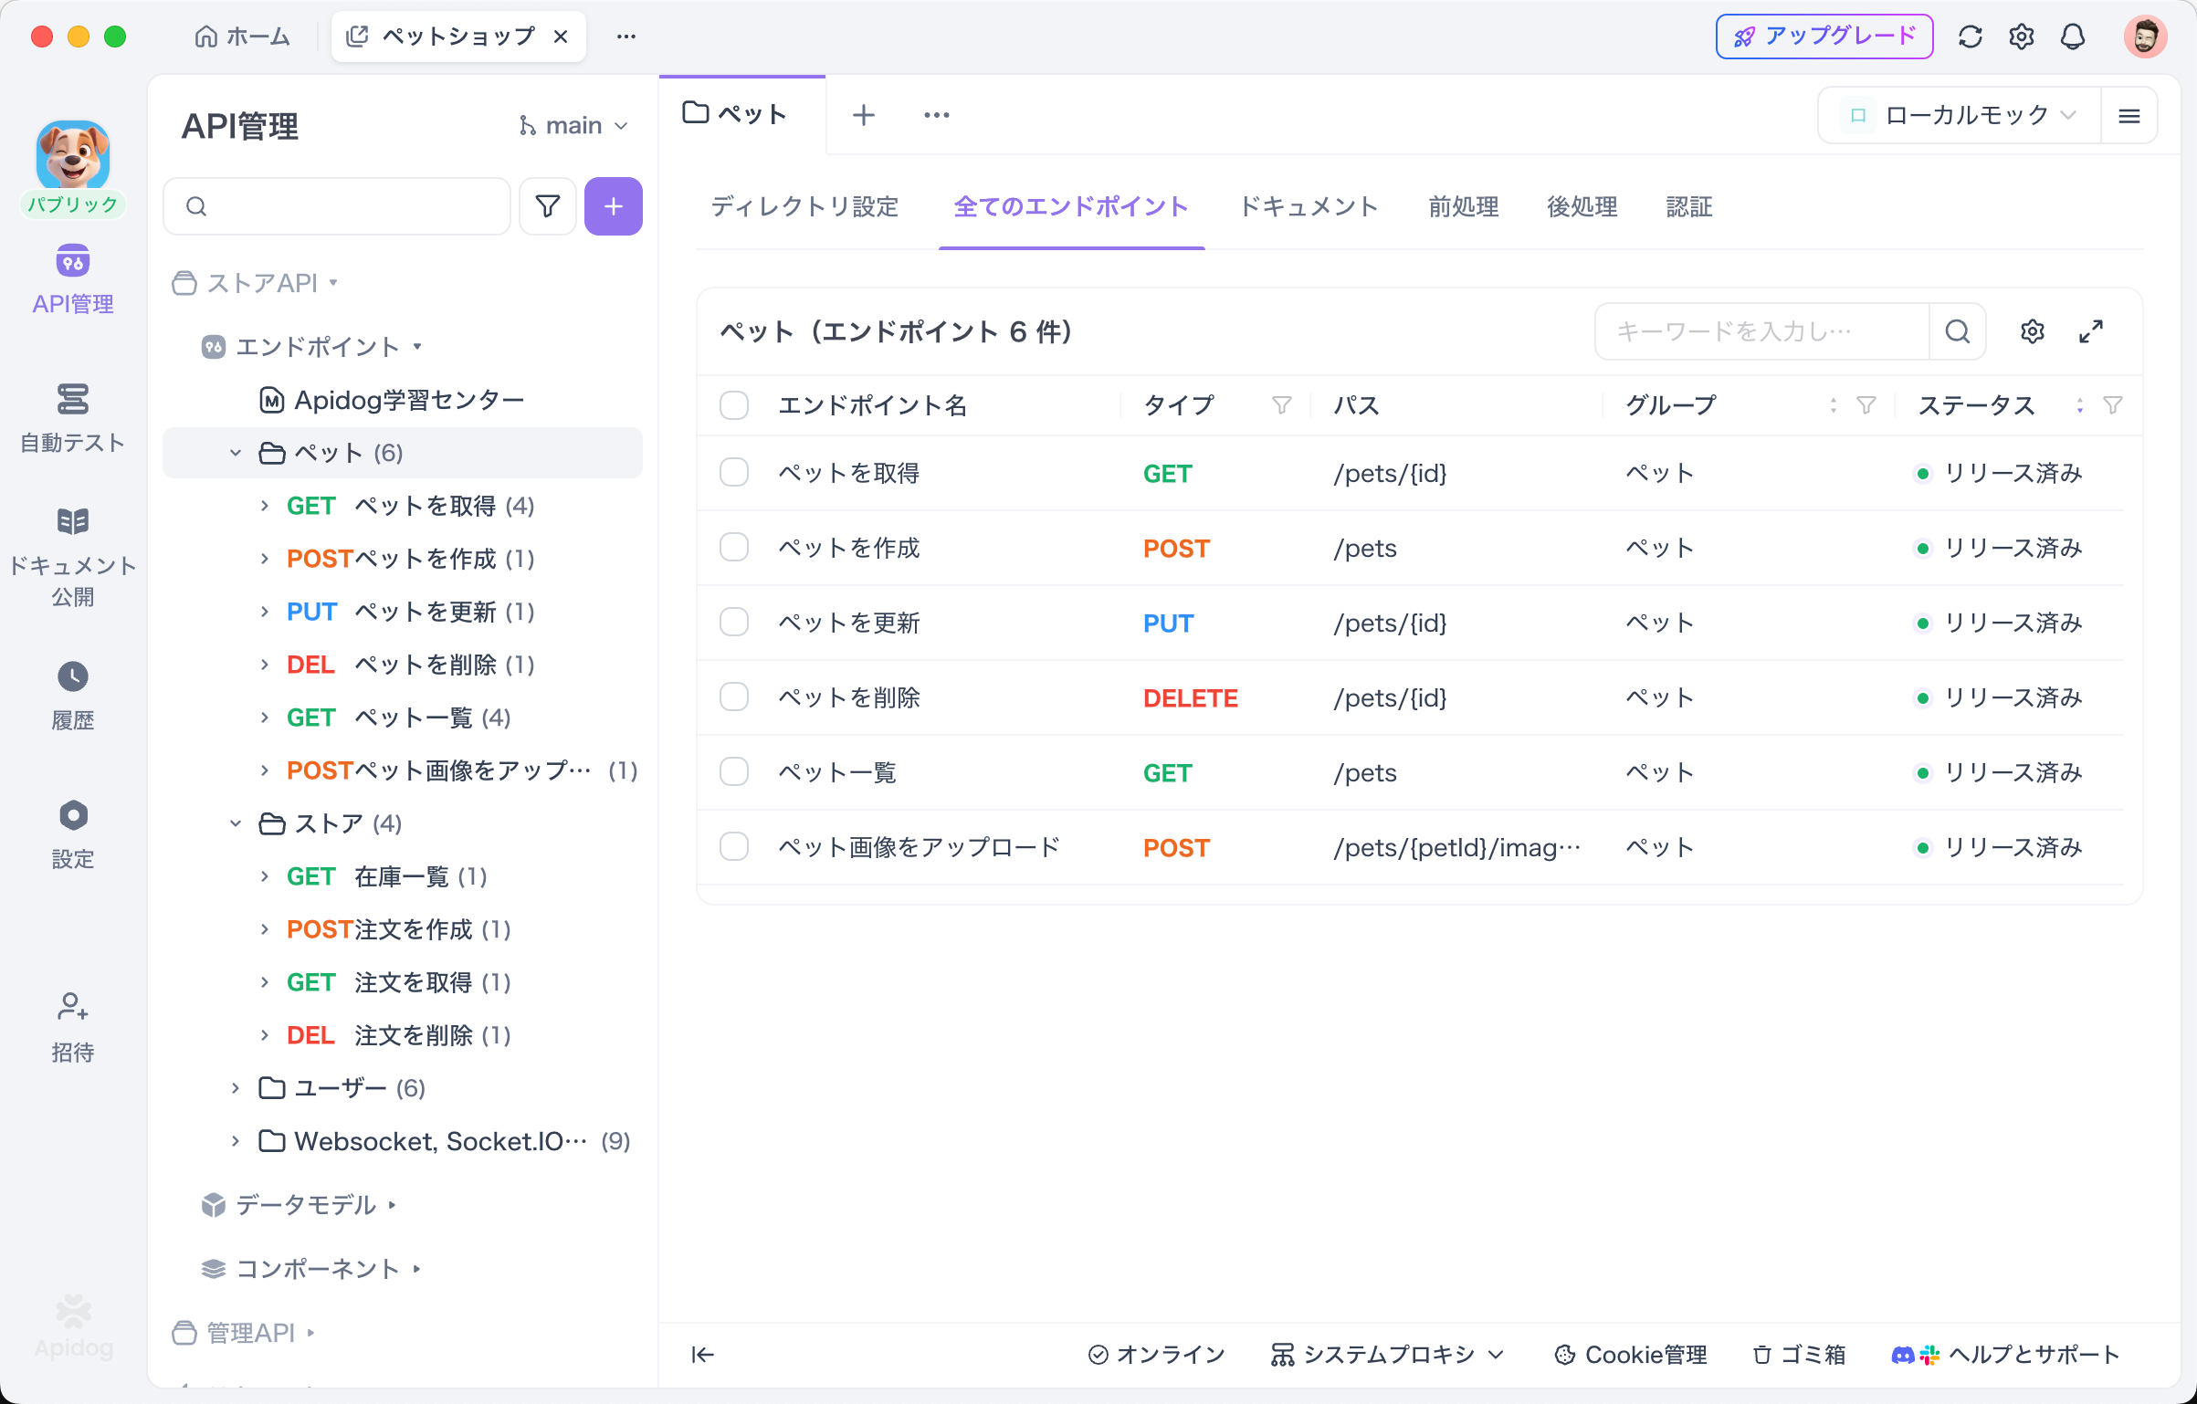The height and width of the screenshot is (1404, 2197).
Task: Switch to 前処理 tab
Action: (1464, 207)
